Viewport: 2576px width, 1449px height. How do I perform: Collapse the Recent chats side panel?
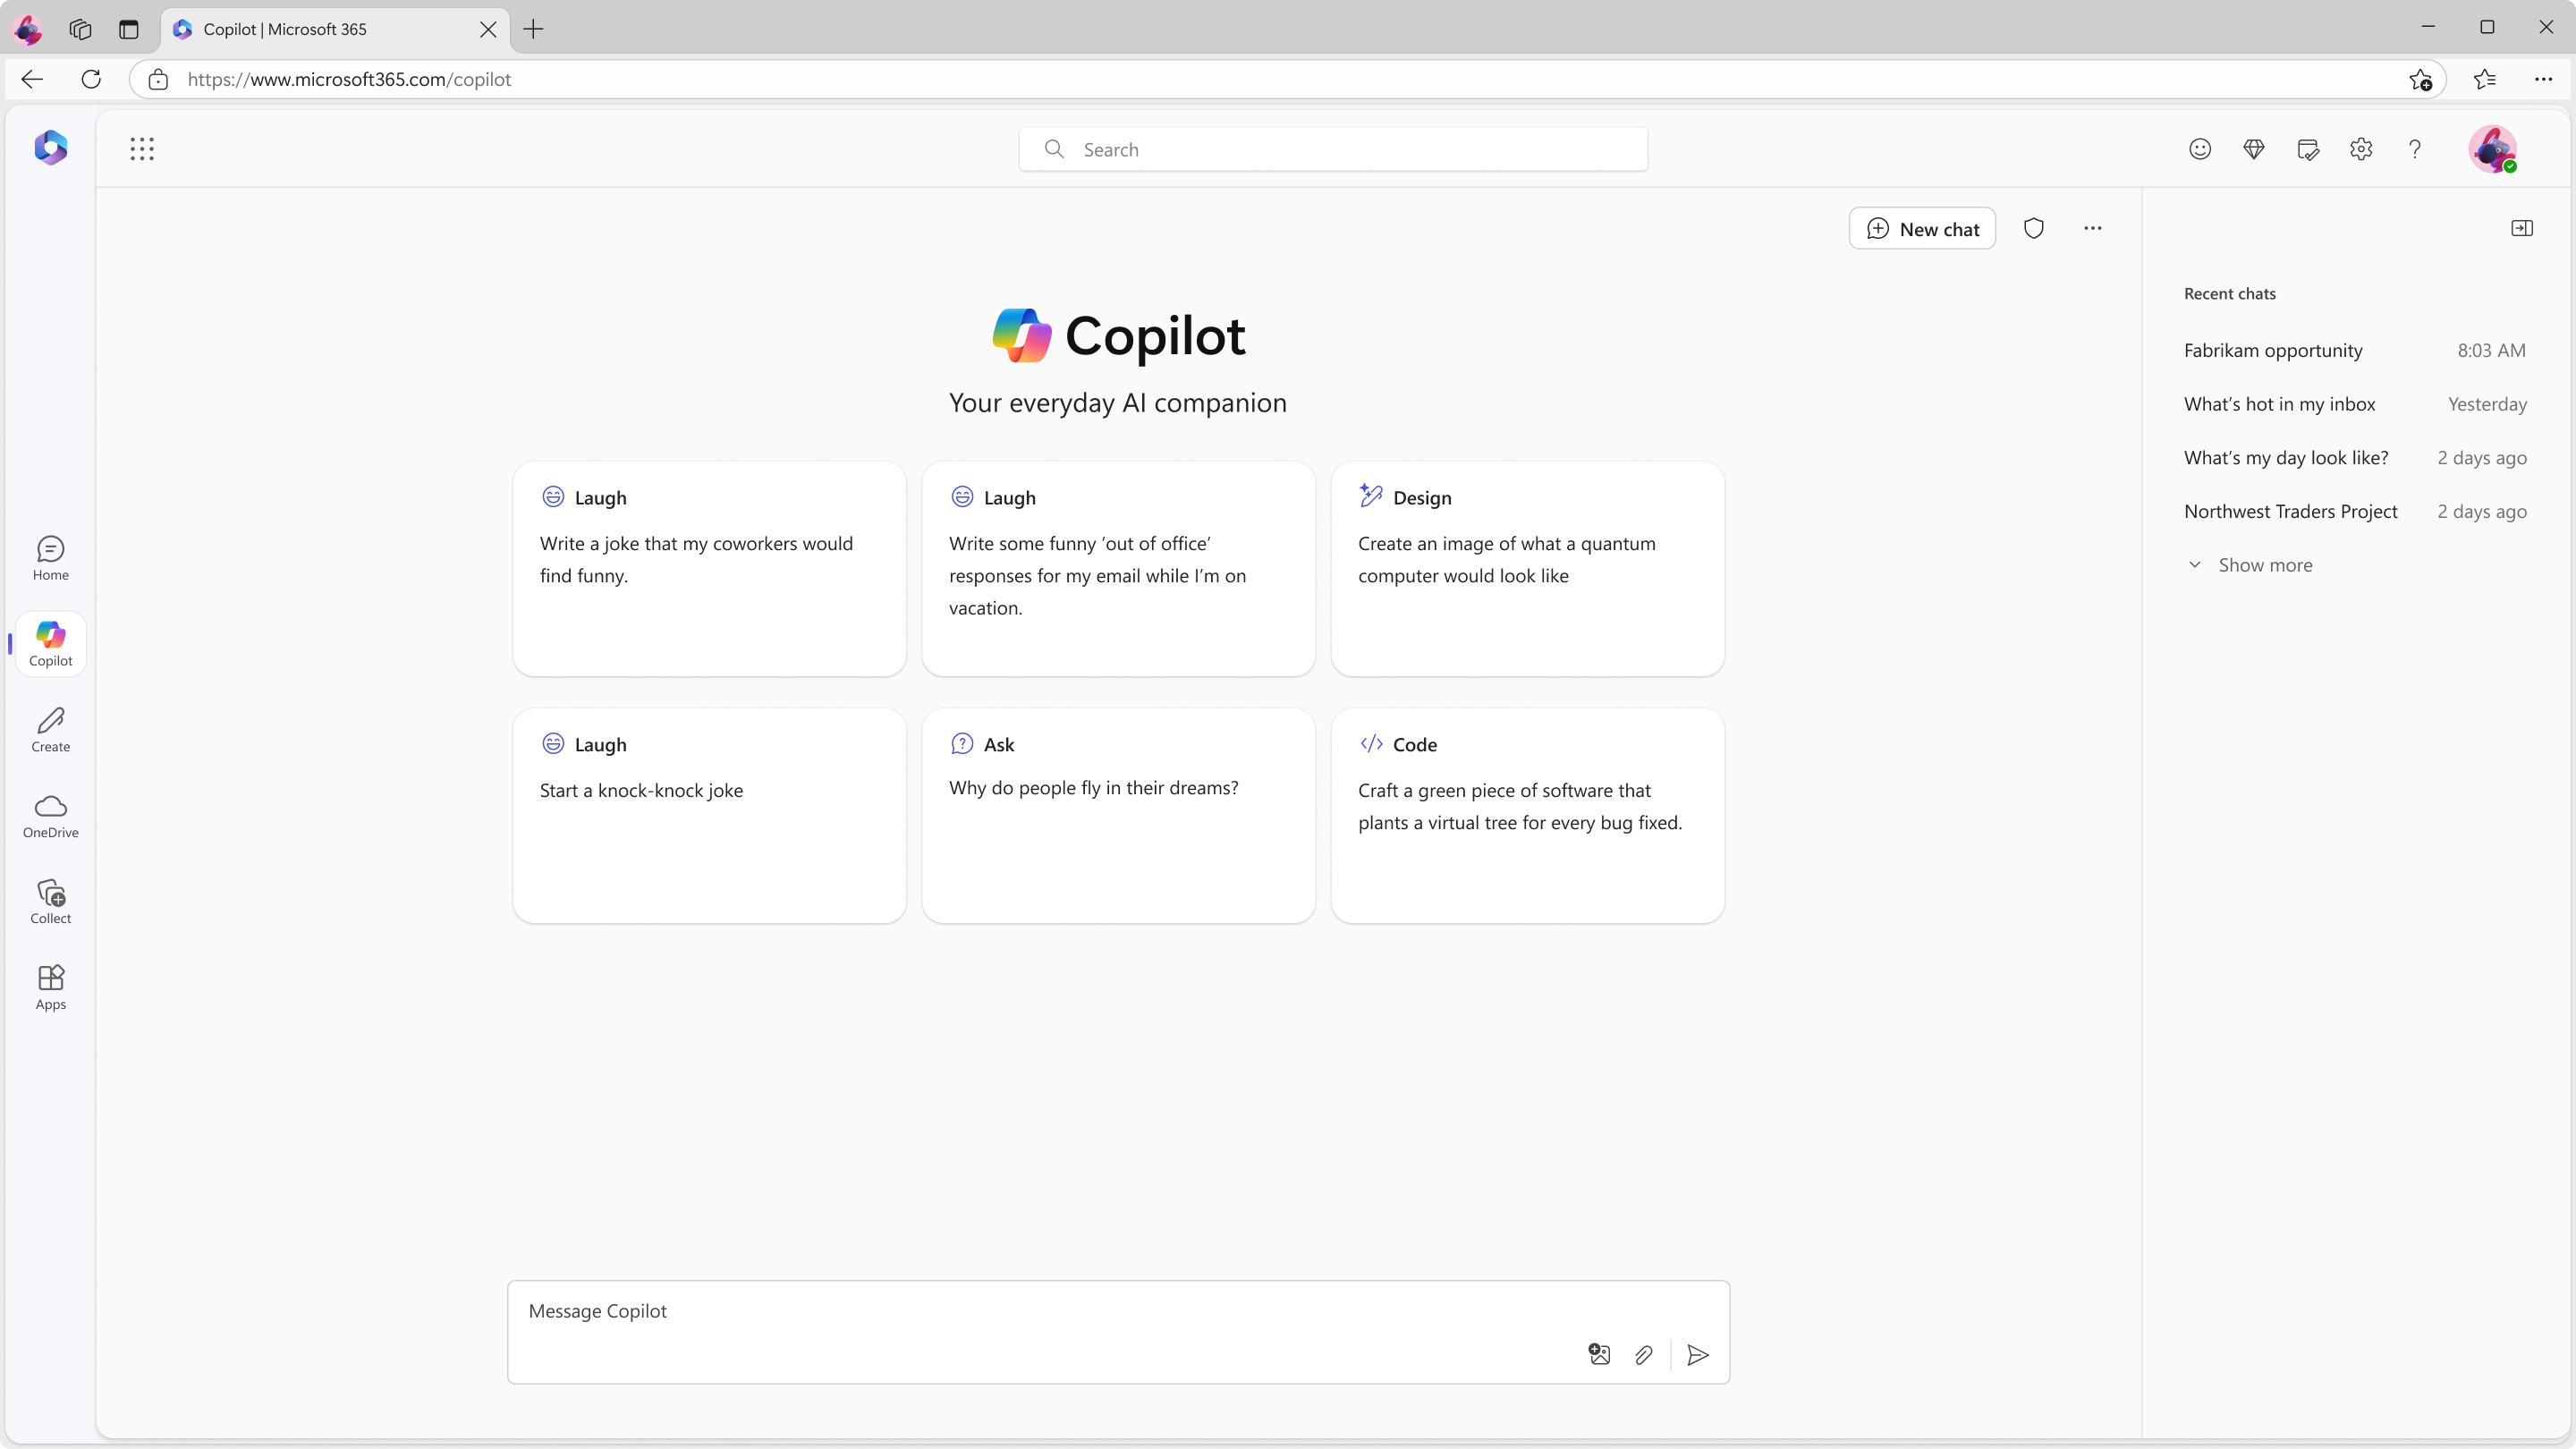[2522, 229]
